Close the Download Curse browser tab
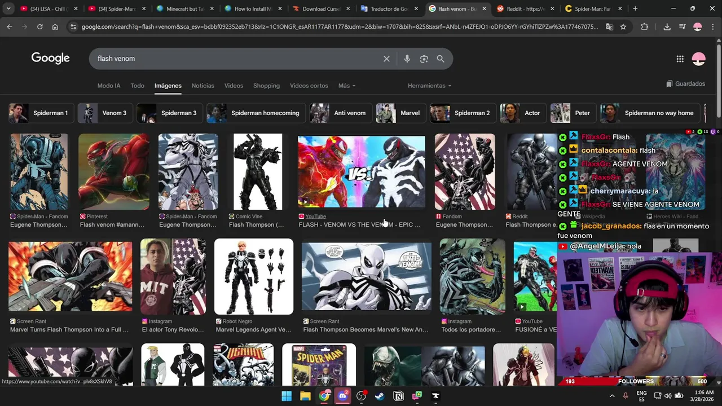 click(x=348, y=8)
